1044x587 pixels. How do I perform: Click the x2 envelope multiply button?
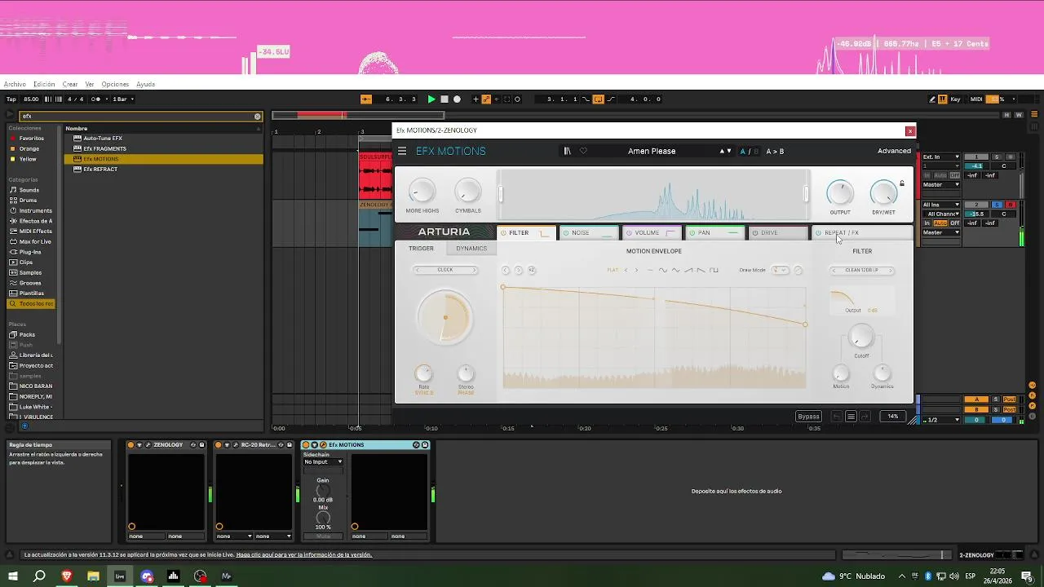point(532,270)
